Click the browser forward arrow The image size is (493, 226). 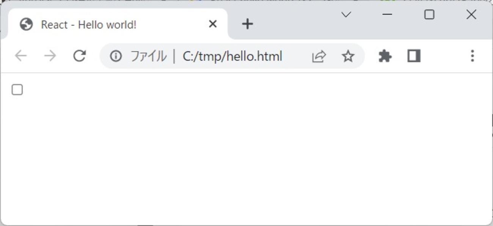pyautogui.click(x=50, y=56)
